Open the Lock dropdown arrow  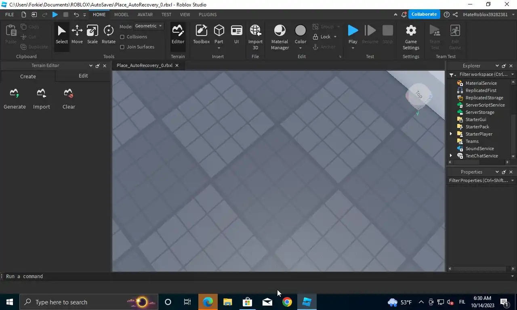point(335,37)
